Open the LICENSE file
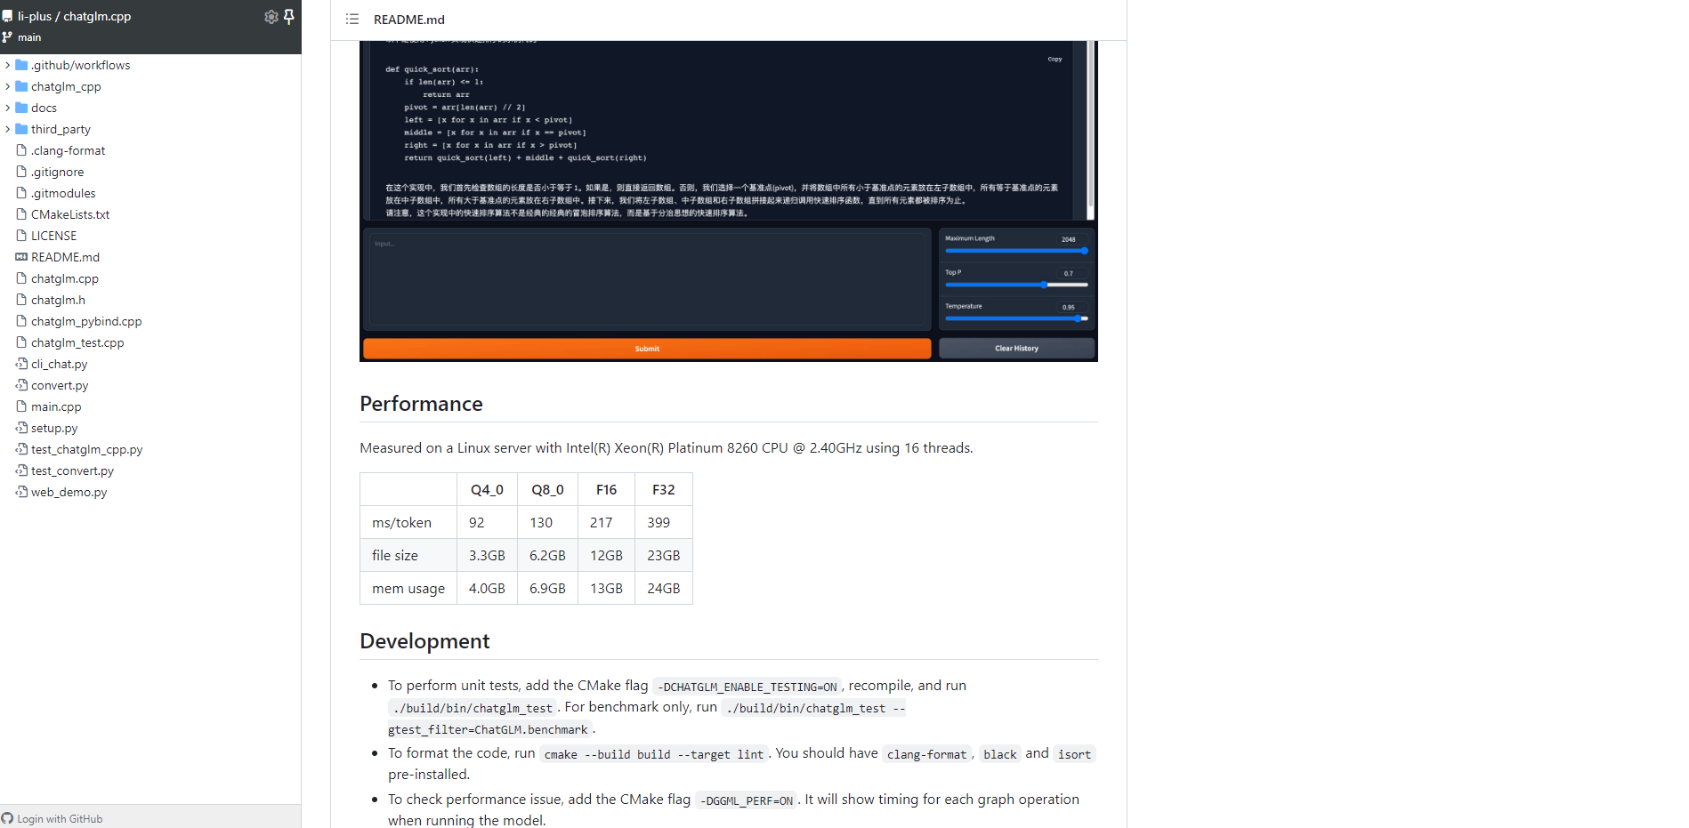This screenshot has height=828, width=1689. 53,236
